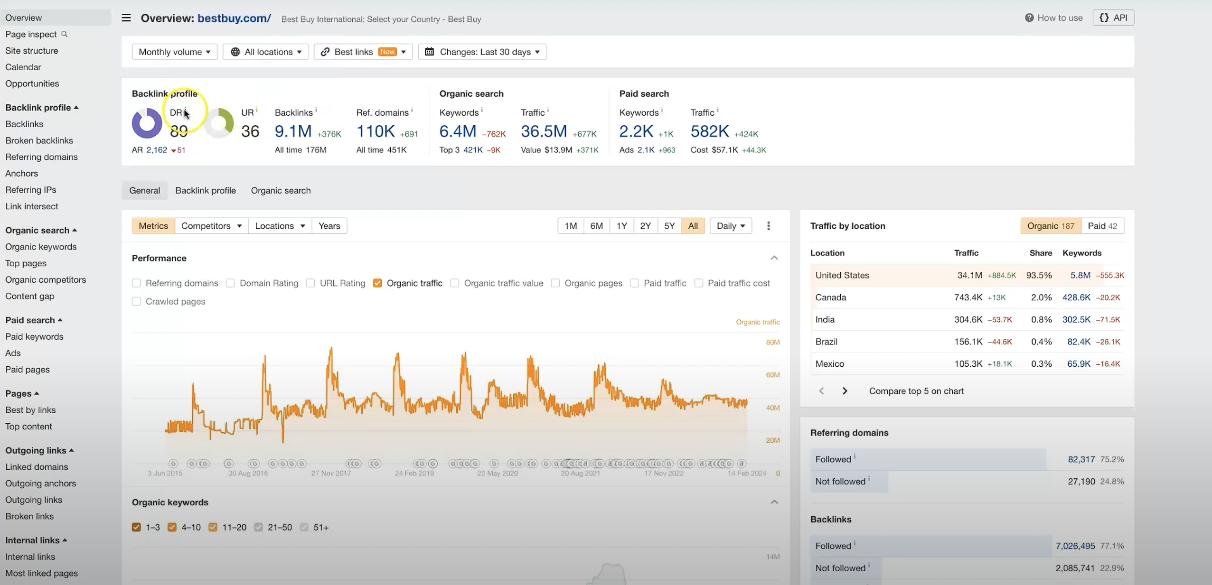The height and width of the screenshot is (585, 1212).
Task: Click the Page inspect search icon
Action: [65, 34]
